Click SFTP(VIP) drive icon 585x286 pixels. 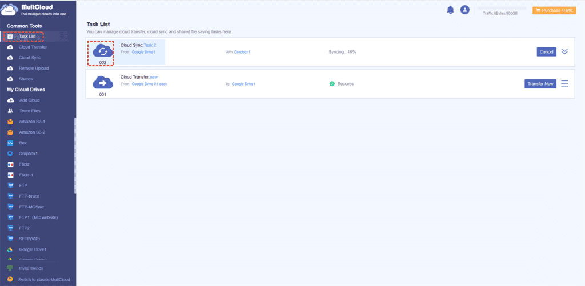tap(10, 239)
